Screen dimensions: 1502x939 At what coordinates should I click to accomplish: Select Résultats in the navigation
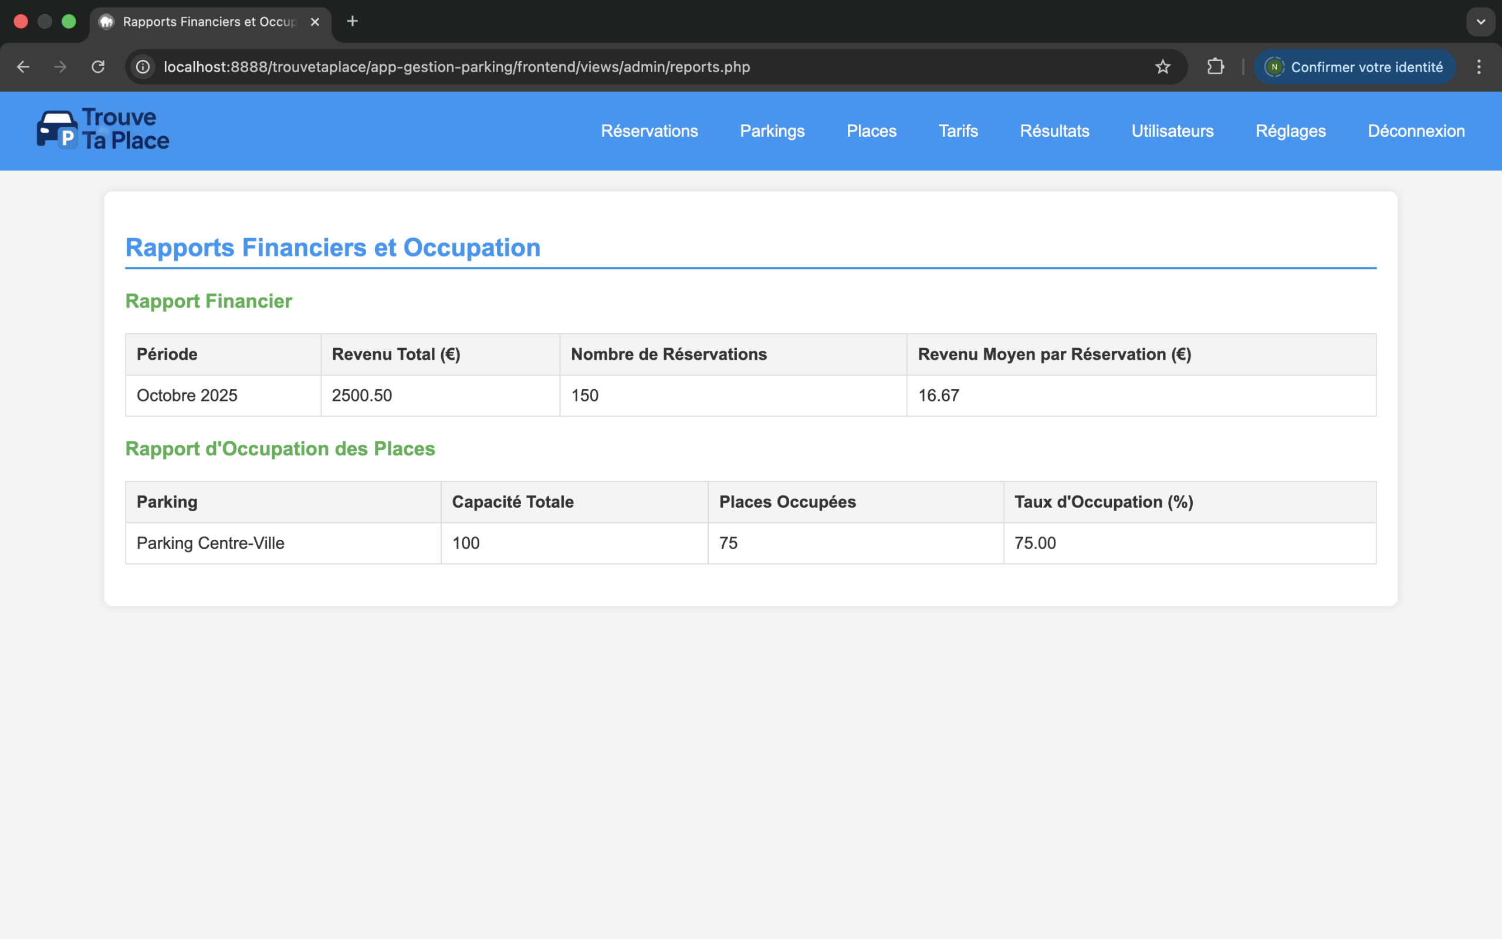point(1054,131)
